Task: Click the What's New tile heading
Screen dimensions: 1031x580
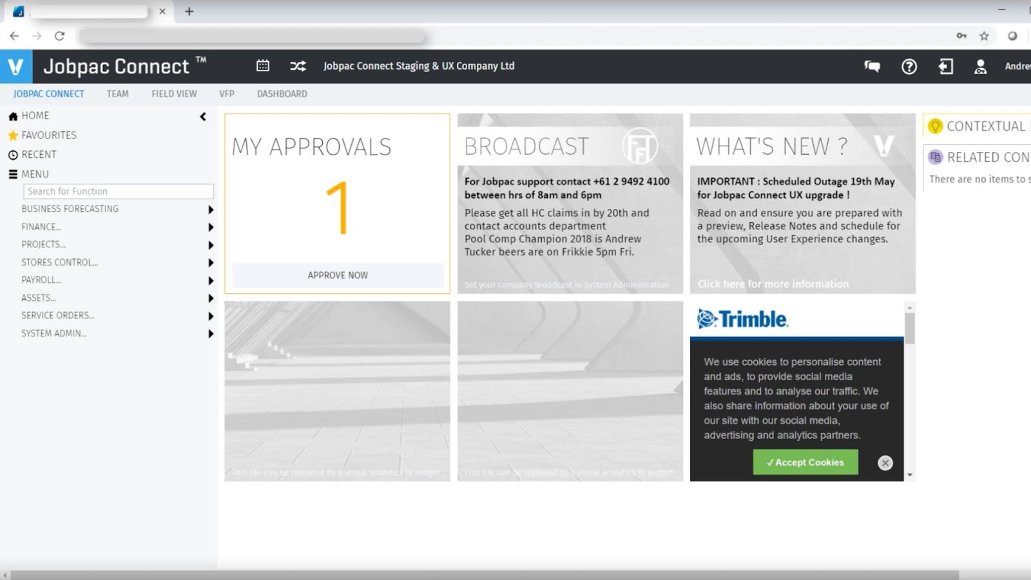Action: [772, 146]
